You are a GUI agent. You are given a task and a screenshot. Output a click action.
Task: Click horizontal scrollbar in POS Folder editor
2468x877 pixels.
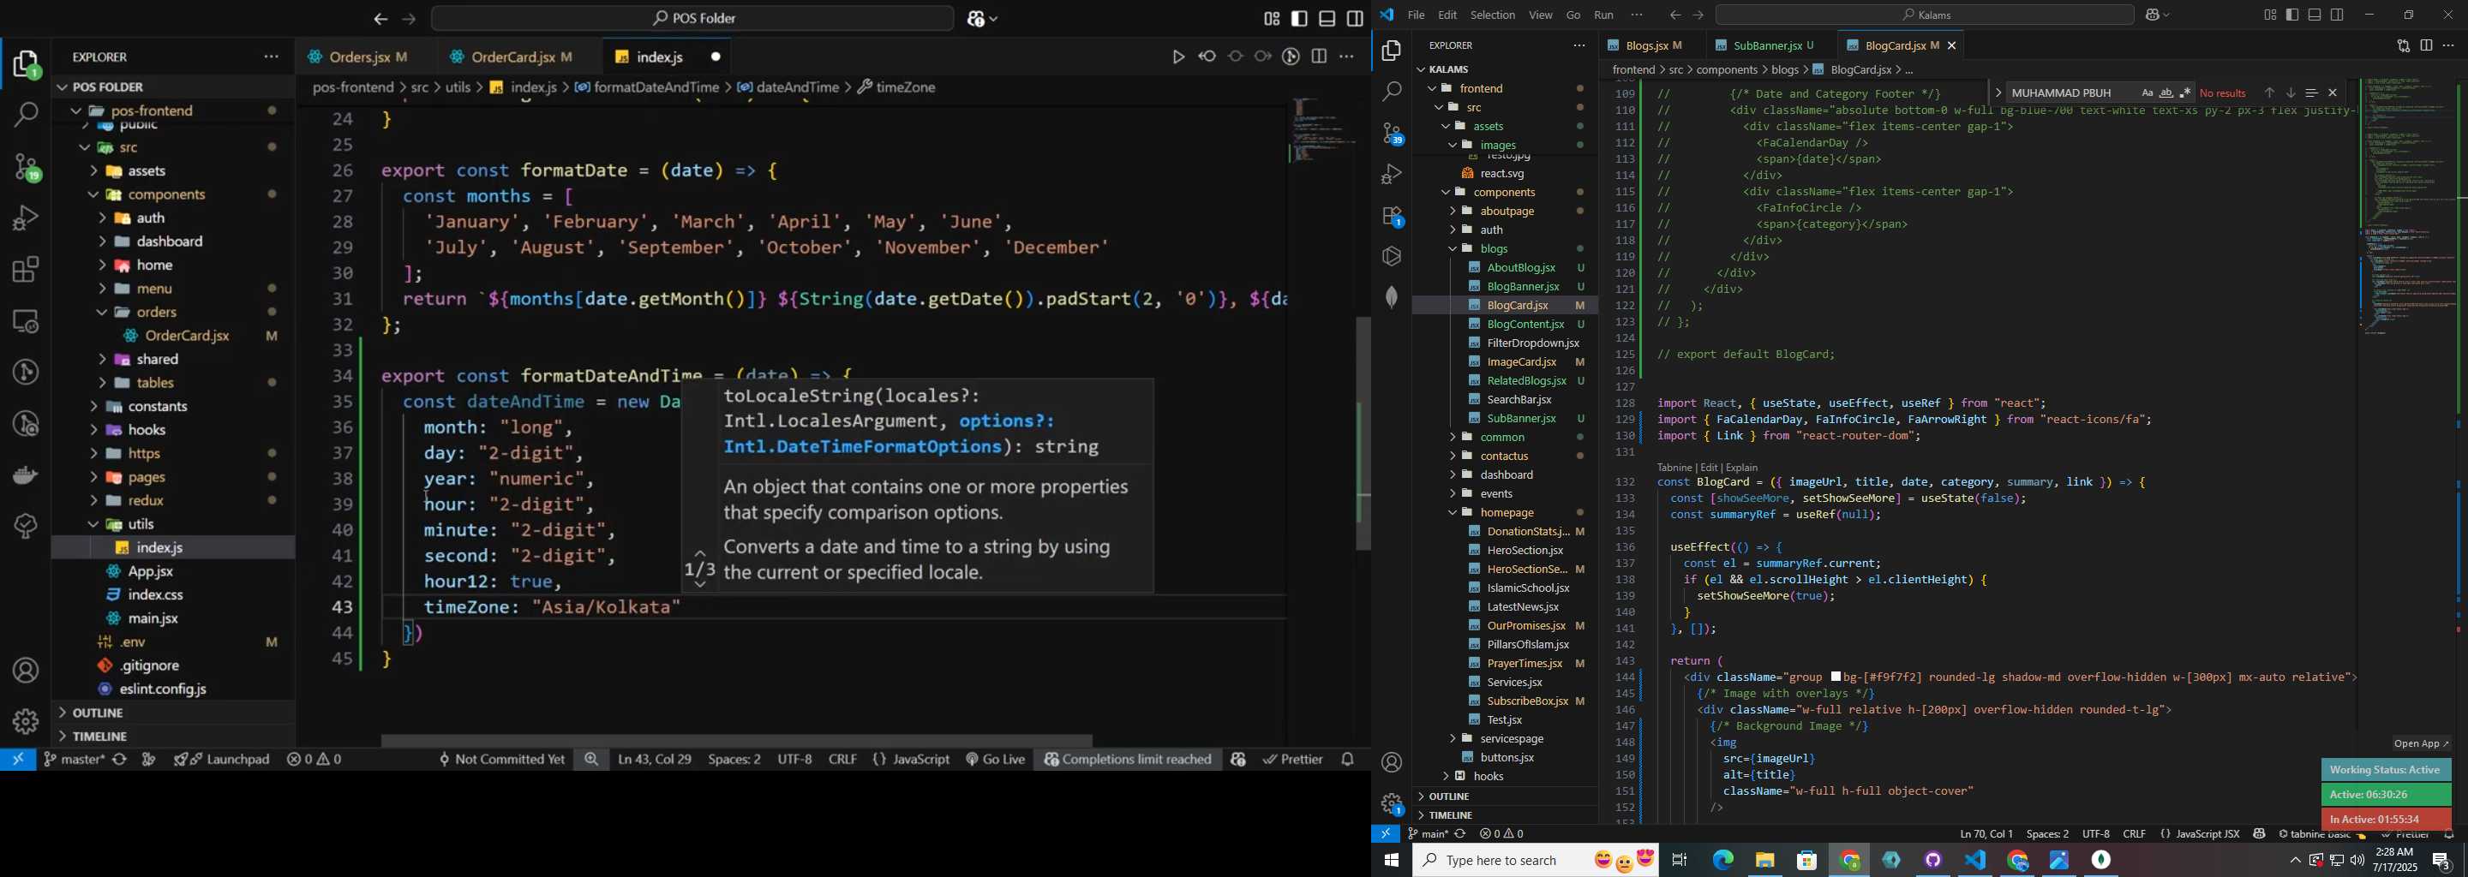(737, 740)
